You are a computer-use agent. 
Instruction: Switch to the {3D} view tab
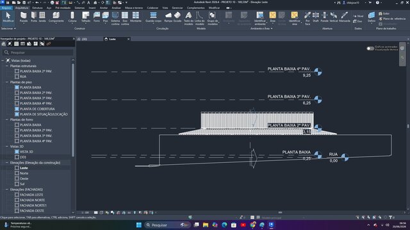(84, 39)
